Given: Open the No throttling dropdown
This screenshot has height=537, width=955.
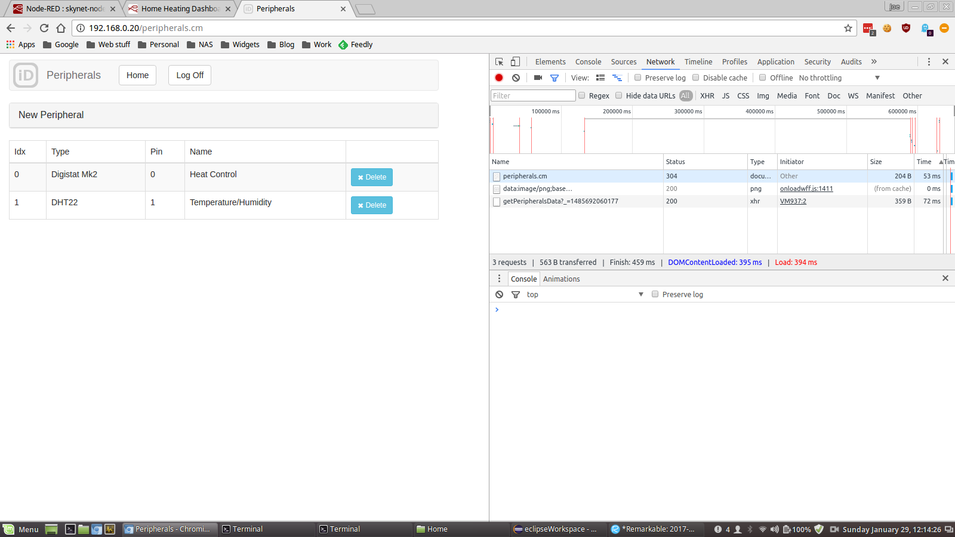Looking at the screenshot, I should pos(839,78).
